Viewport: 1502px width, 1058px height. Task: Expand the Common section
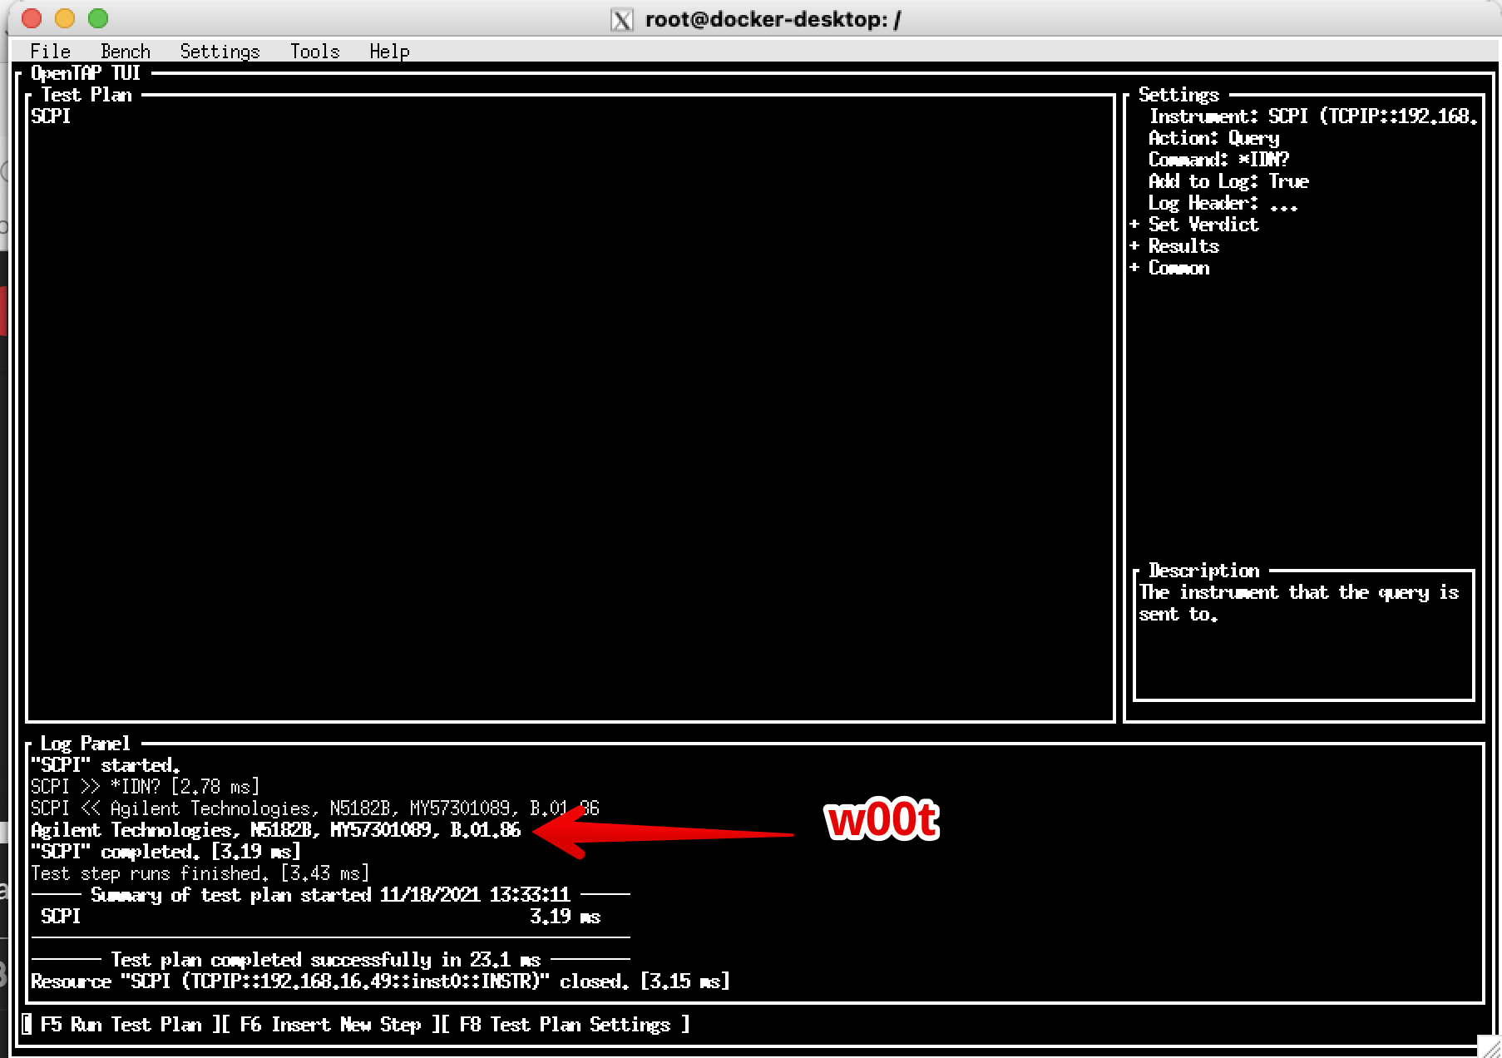tap(1170, 268)
